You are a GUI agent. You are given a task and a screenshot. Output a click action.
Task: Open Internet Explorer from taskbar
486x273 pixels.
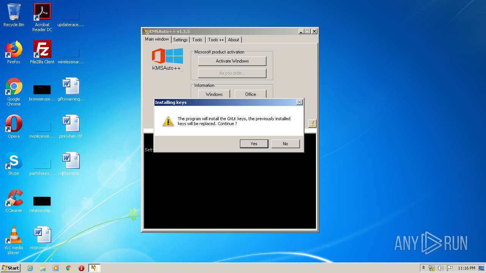pyautogui.click(x=30, y=268)
